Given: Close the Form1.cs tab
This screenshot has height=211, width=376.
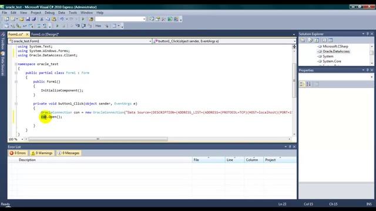Looking at the screenshot, I should 27,35.
